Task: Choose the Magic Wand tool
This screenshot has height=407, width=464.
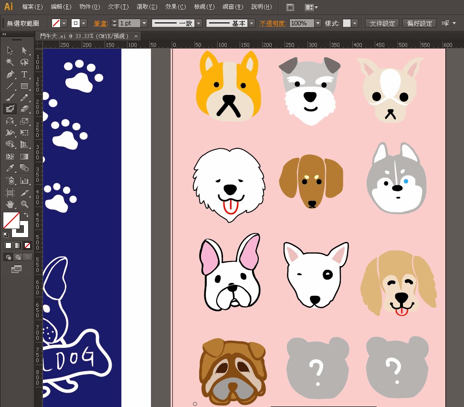Action: [x=10, y=62]
